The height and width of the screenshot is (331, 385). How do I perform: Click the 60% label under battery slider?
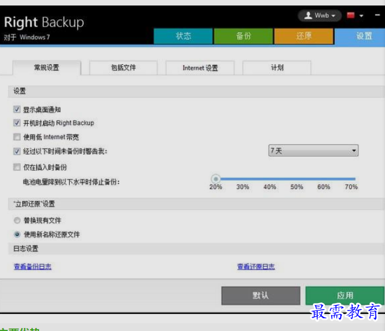click(324, 187)
